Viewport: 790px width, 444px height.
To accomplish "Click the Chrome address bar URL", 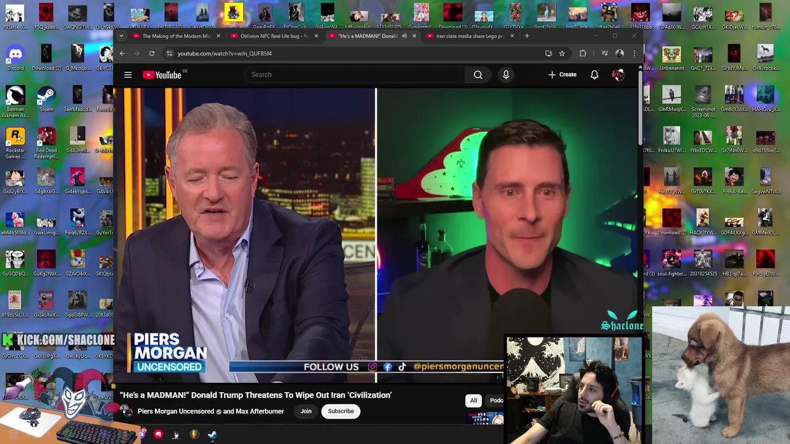I will (225, 54).
